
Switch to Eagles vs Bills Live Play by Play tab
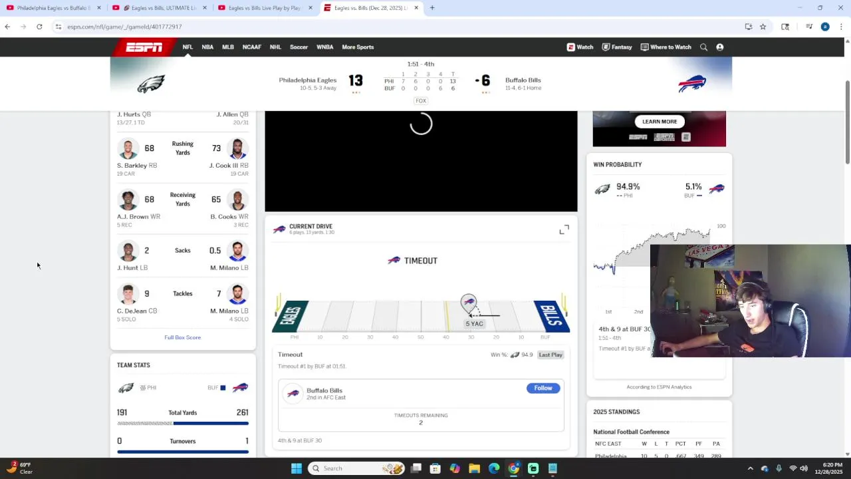265,8
